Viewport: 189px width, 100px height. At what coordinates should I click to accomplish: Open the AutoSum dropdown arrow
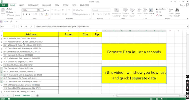click(x=167, y=9)
